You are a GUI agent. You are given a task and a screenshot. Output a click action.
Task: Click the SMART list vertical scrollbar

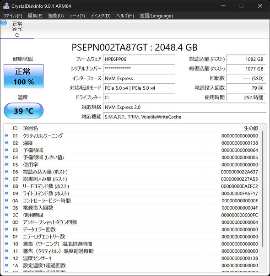pyautogui.click(x=262, y=188)
